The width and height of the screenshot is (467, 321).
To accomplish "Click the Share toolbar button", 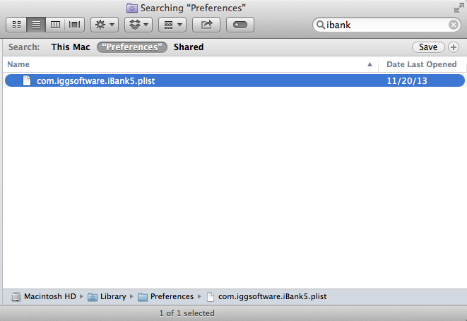I will pos(206,25).
